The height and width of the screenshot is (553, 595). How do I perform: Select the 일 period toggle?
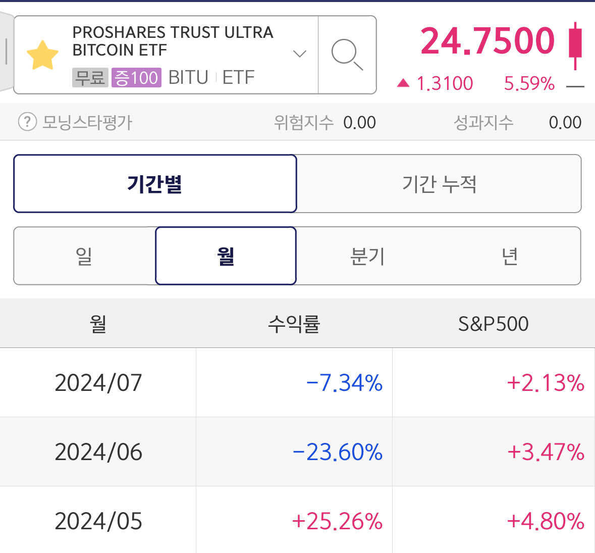tap(83, 256)
